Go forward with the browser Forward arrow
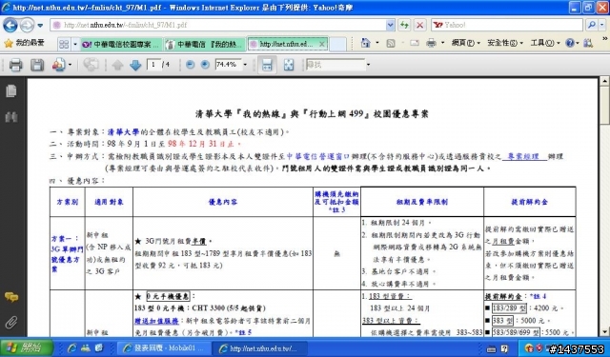 tap(27, 26)
